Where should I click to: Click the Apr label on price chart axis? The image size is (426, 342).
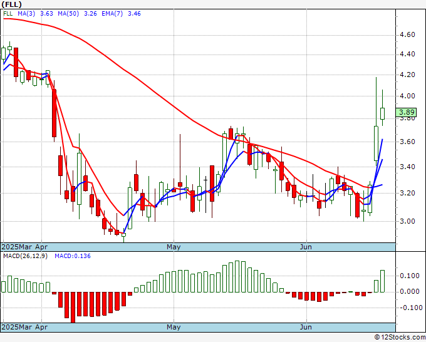(x=41, y=247)
